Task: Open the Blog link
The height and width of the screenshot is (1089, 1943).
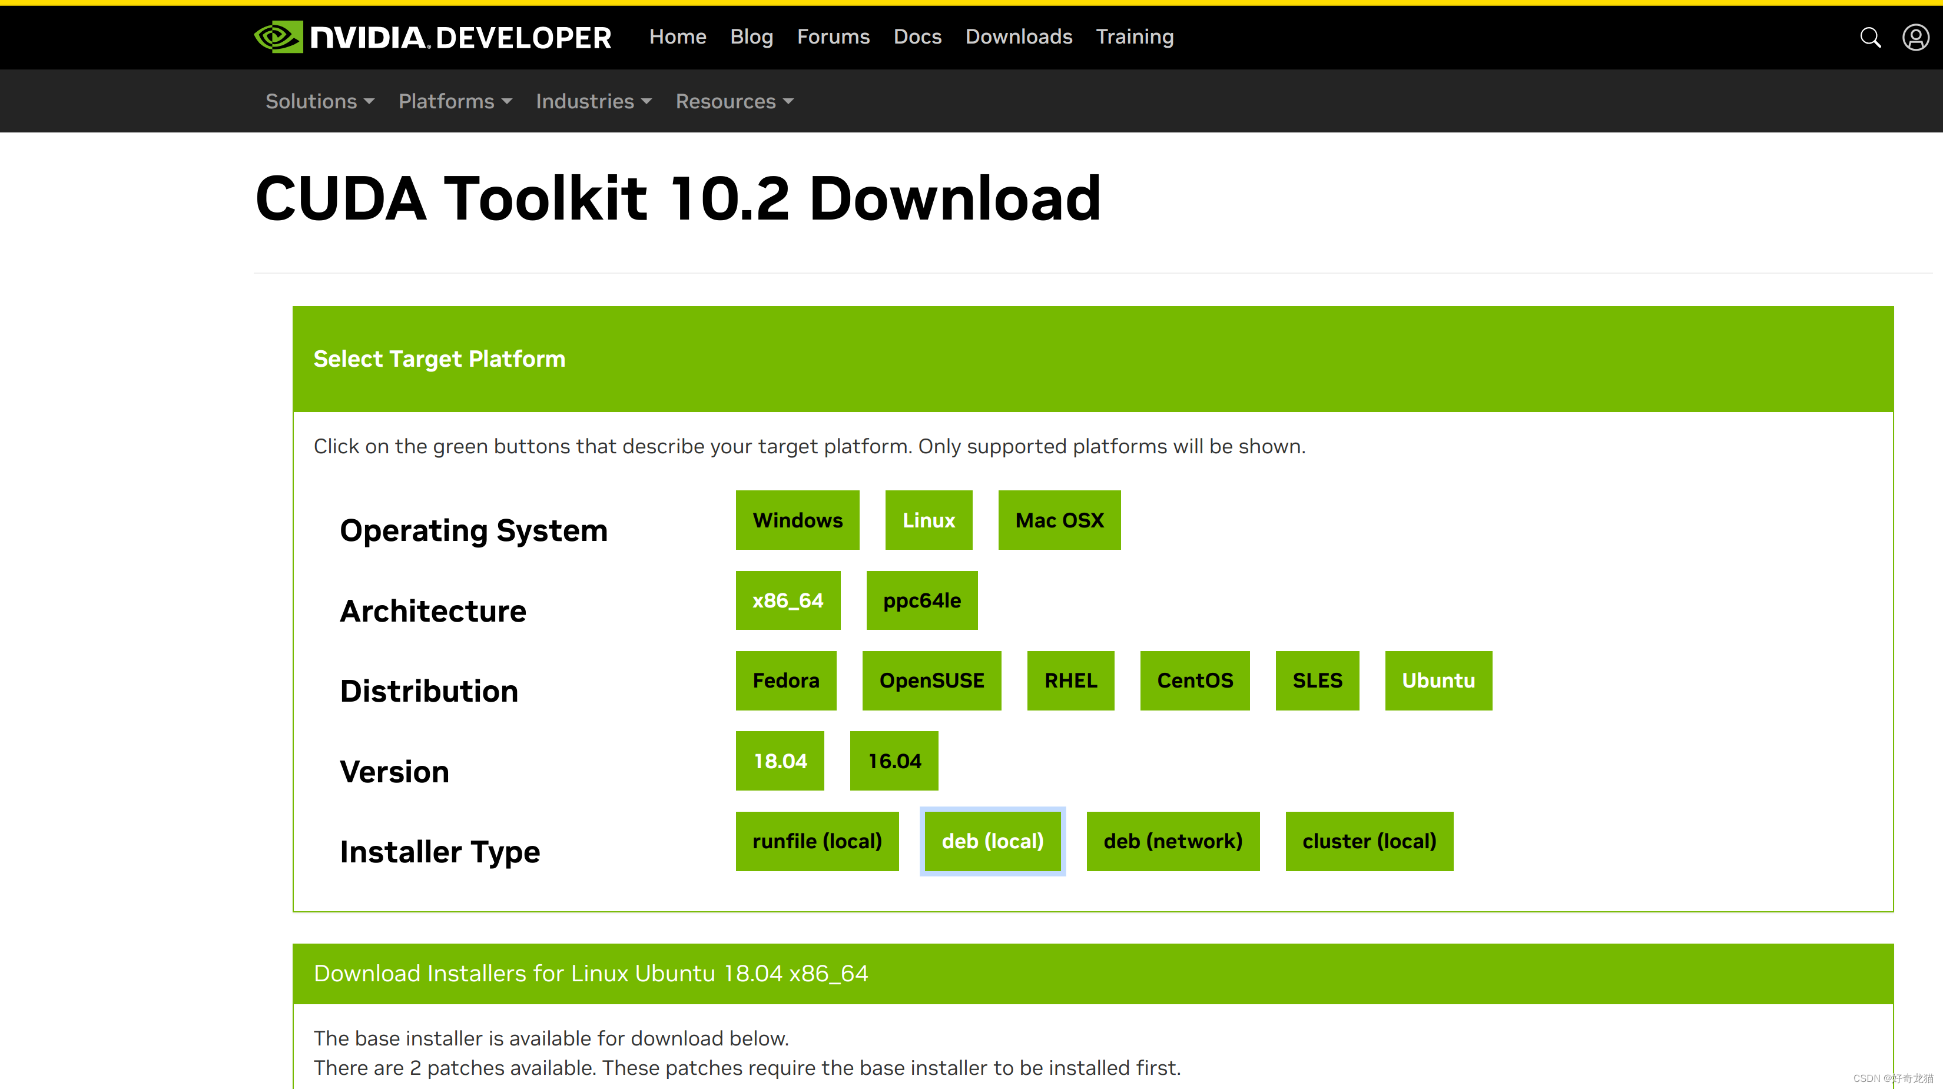Action: click(751, 36)
